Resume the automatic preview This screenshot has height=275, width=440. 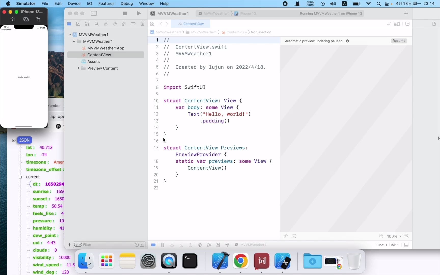(x=399, y=41)
